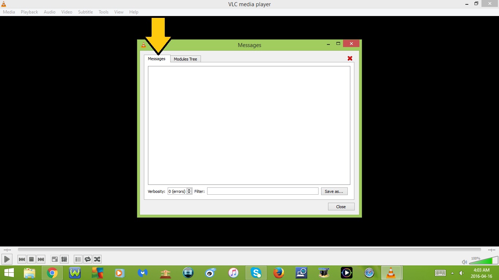Click VLC cone icon in main title bar
Viewport: 499px width, 280px height.
tap(4, 4)
